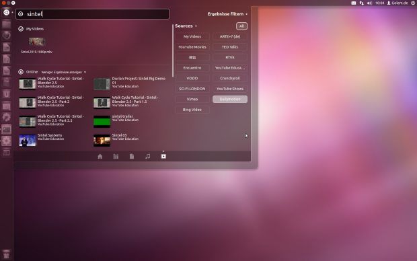Click the My Videos category icon
The width and height of the screenshot is (417, 261).
(x=21, y=29)
